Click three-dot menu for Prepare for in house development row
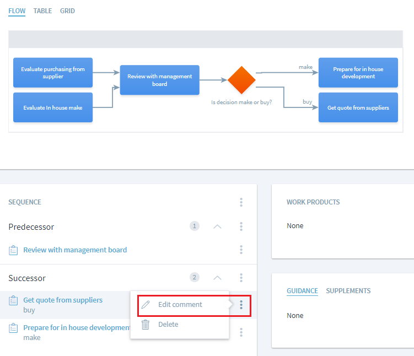 pos(241,332)
